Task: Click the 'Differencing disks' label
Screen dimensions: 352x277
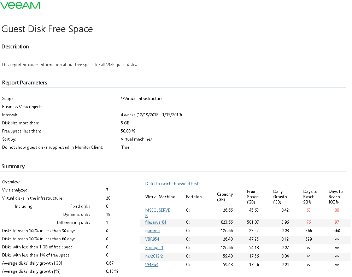Action: click(x=74, y=223)
